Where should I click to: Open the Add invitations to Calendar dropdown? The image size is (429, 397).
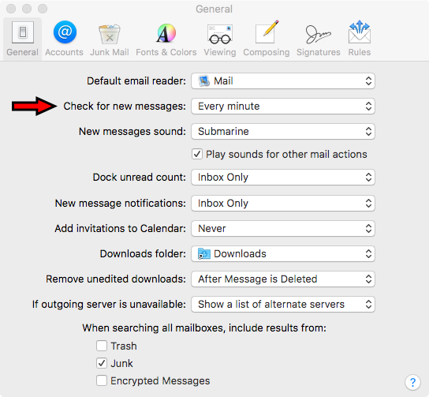283,228
